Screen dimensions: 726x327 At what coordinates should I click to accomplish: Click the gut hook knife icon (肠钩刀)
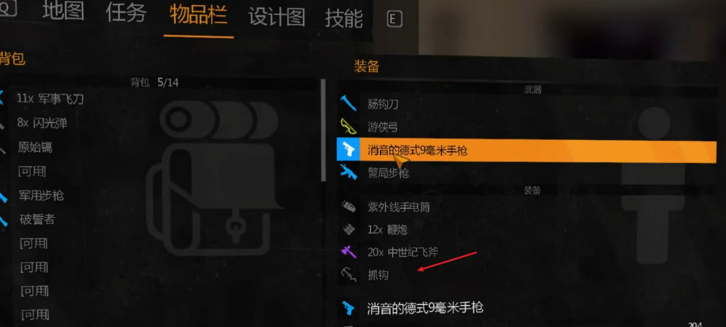click(x=348, y=103)
